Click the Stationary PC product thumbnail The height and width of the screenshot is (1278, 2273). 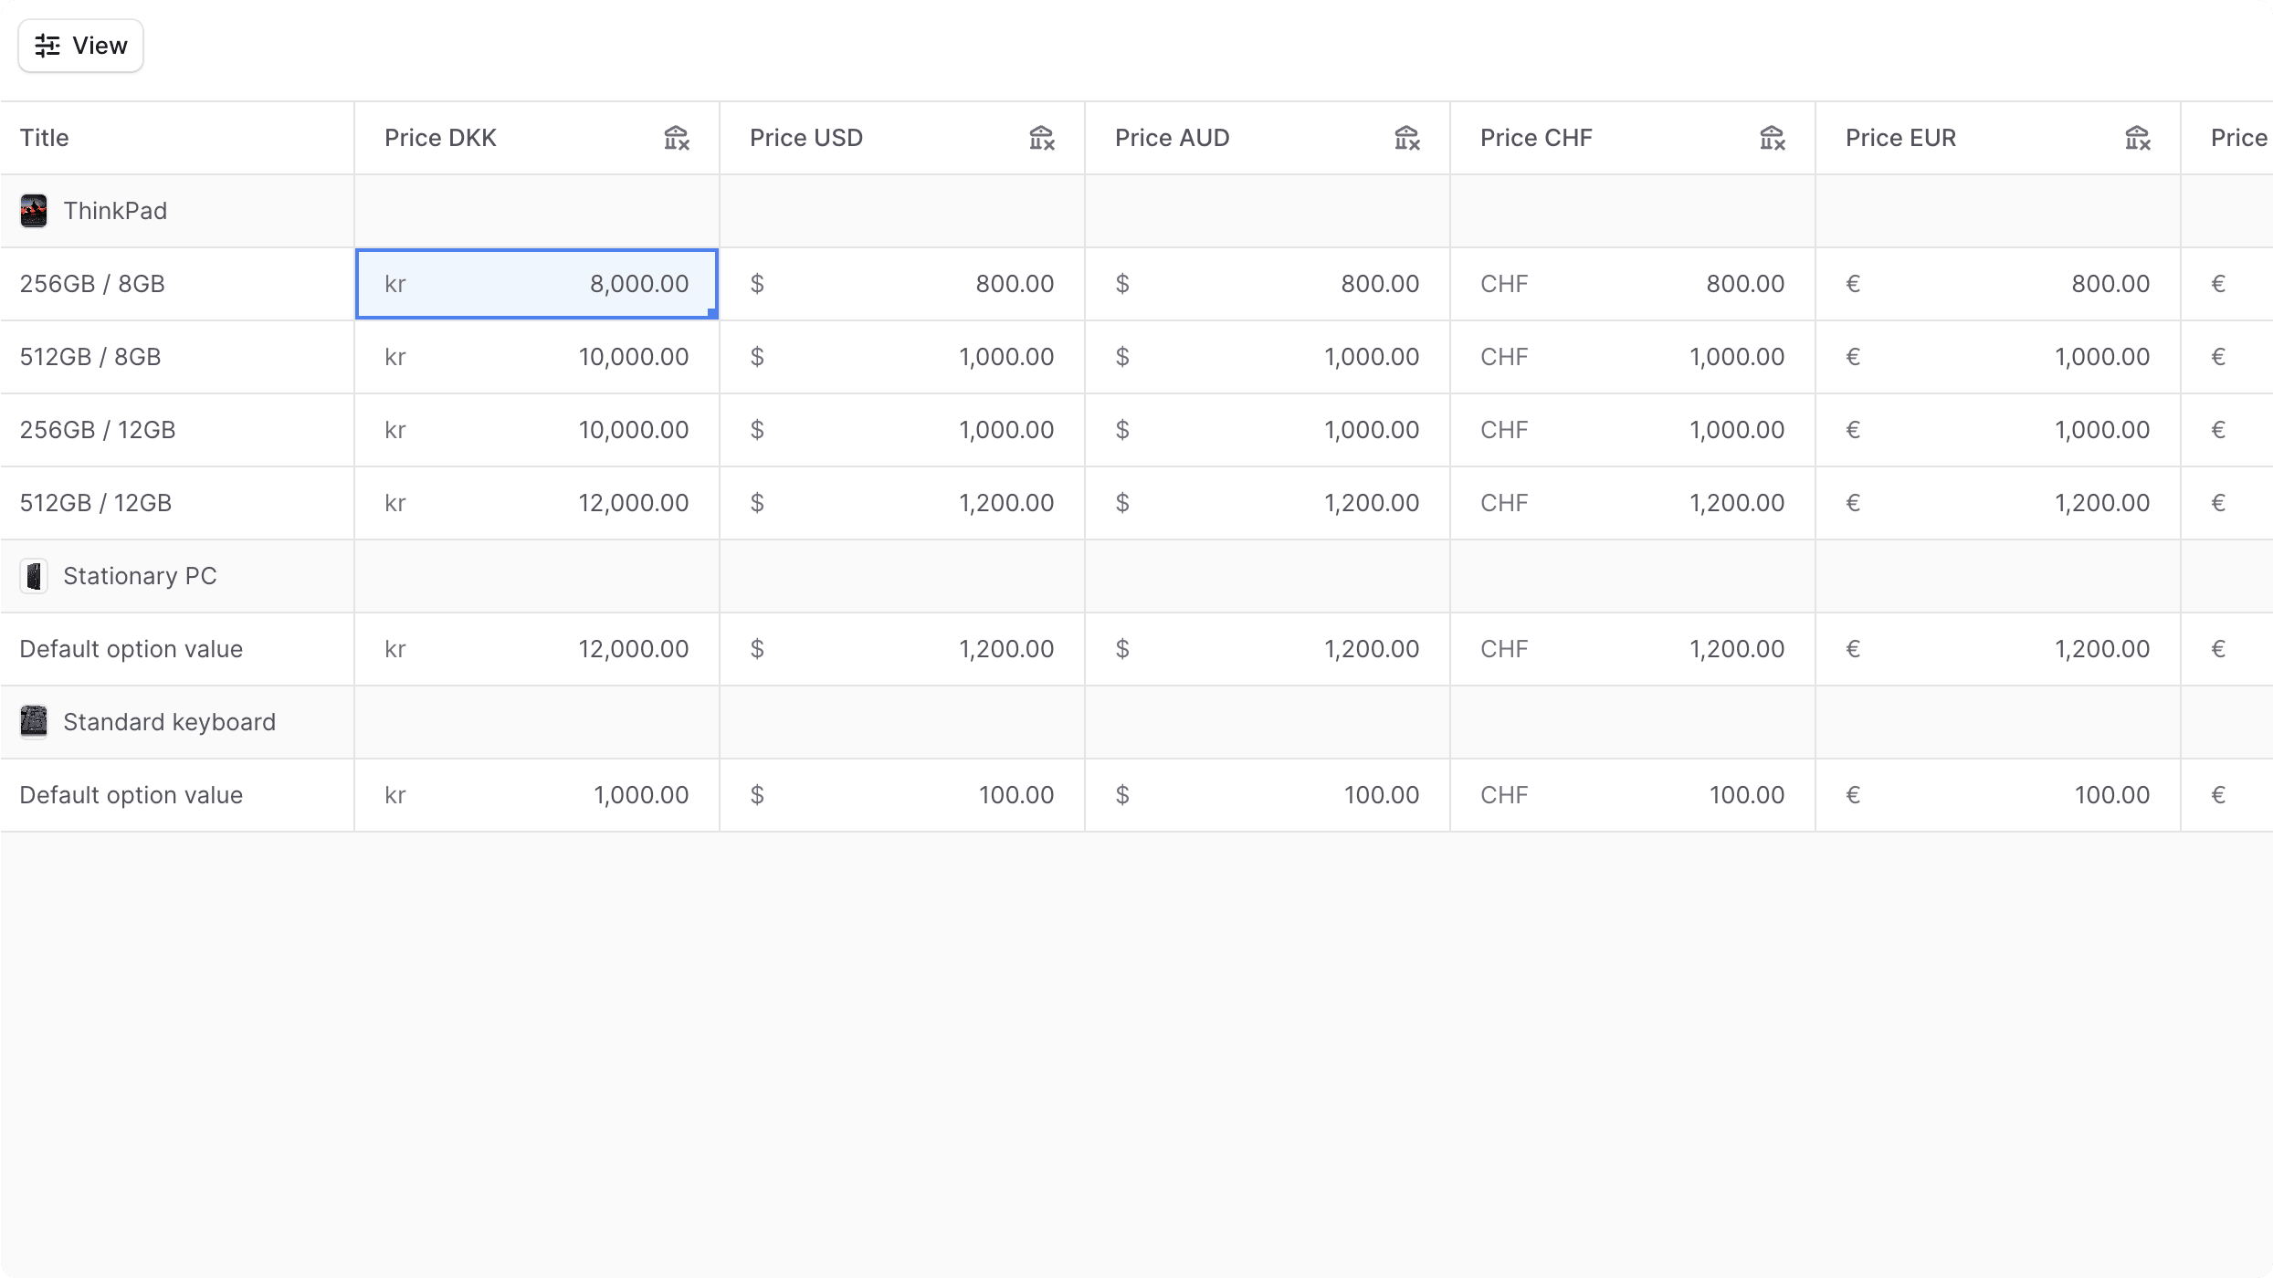pyautogui.click(x=33, y=576)
